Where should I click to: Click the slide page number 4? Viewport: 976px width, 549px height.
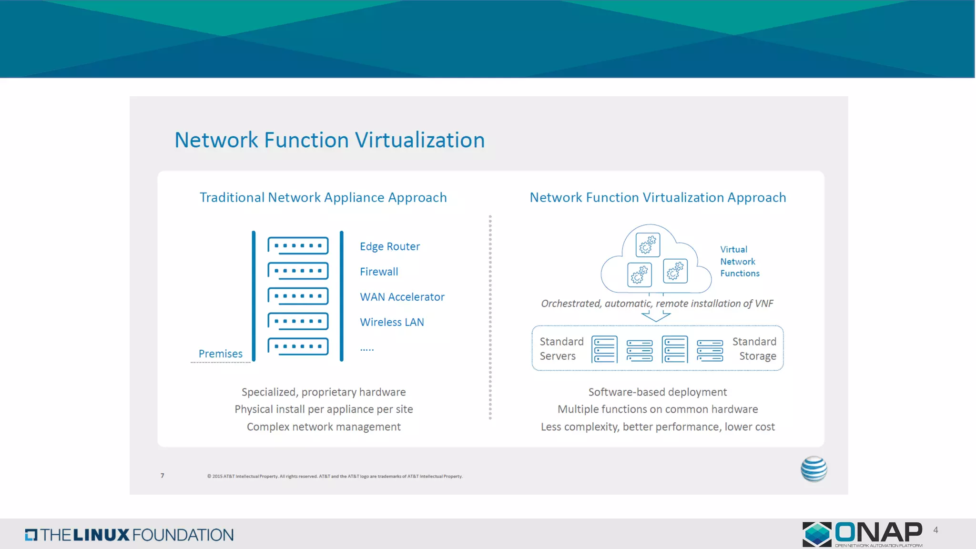pos(935,530)
